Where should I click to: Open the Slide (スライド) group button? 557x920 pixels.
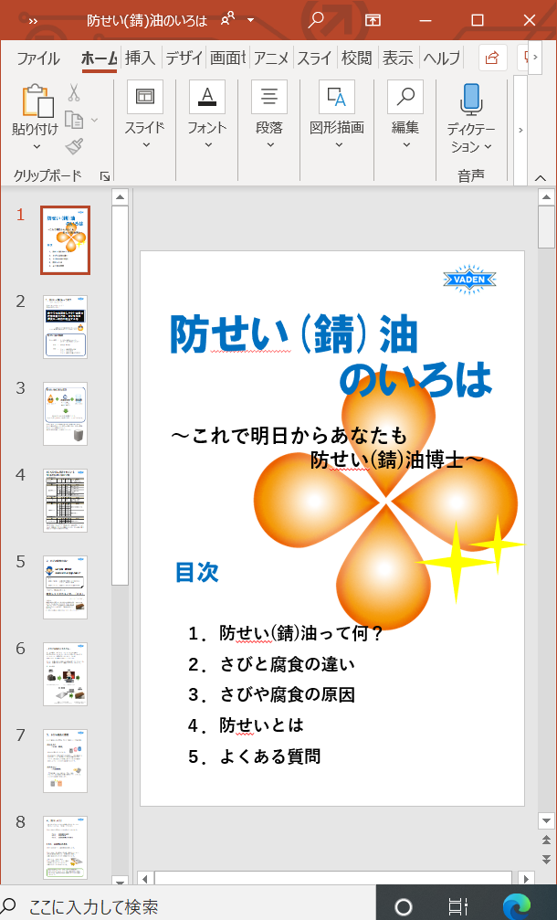pyautogui.click(x=144, y=114)
